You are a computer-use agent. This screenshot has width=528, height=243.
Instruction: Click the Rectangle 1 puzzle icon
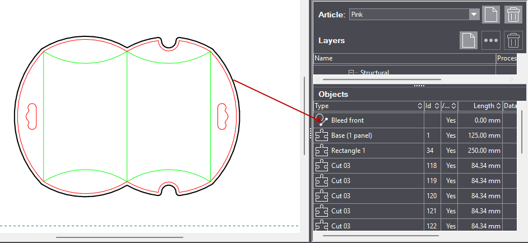(x=321, y=151)
